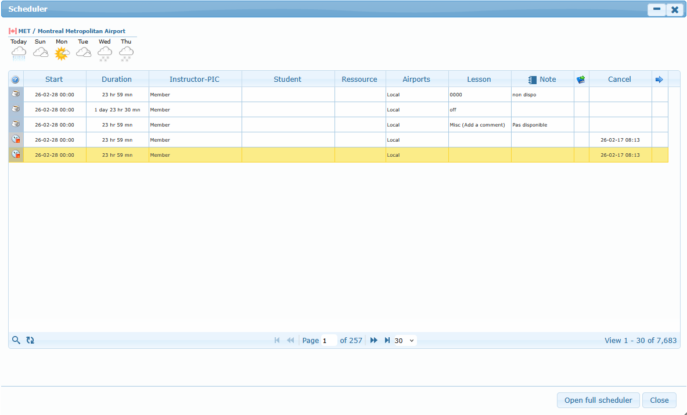Click the coffee cup icon in first row
The image size is (687, 415).
tap(16, 95)
